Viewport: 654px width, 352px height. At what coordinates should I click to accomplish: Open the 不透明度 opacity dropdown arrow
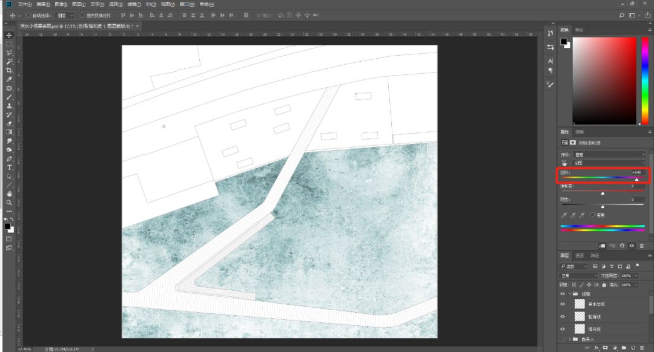click(x=636, y=276)
